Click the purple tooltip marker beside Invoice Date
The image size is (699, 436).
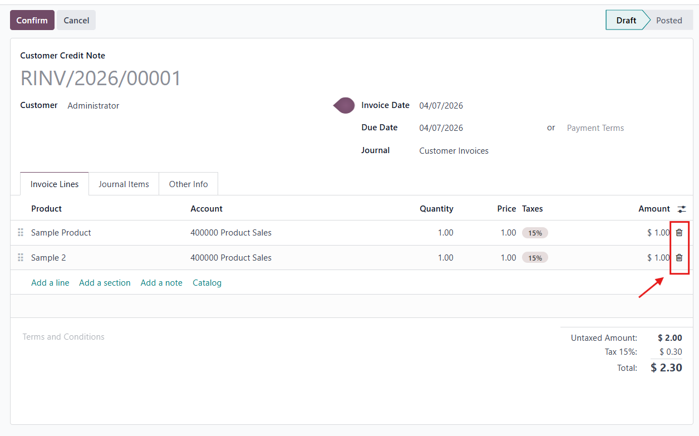[344, 105]
